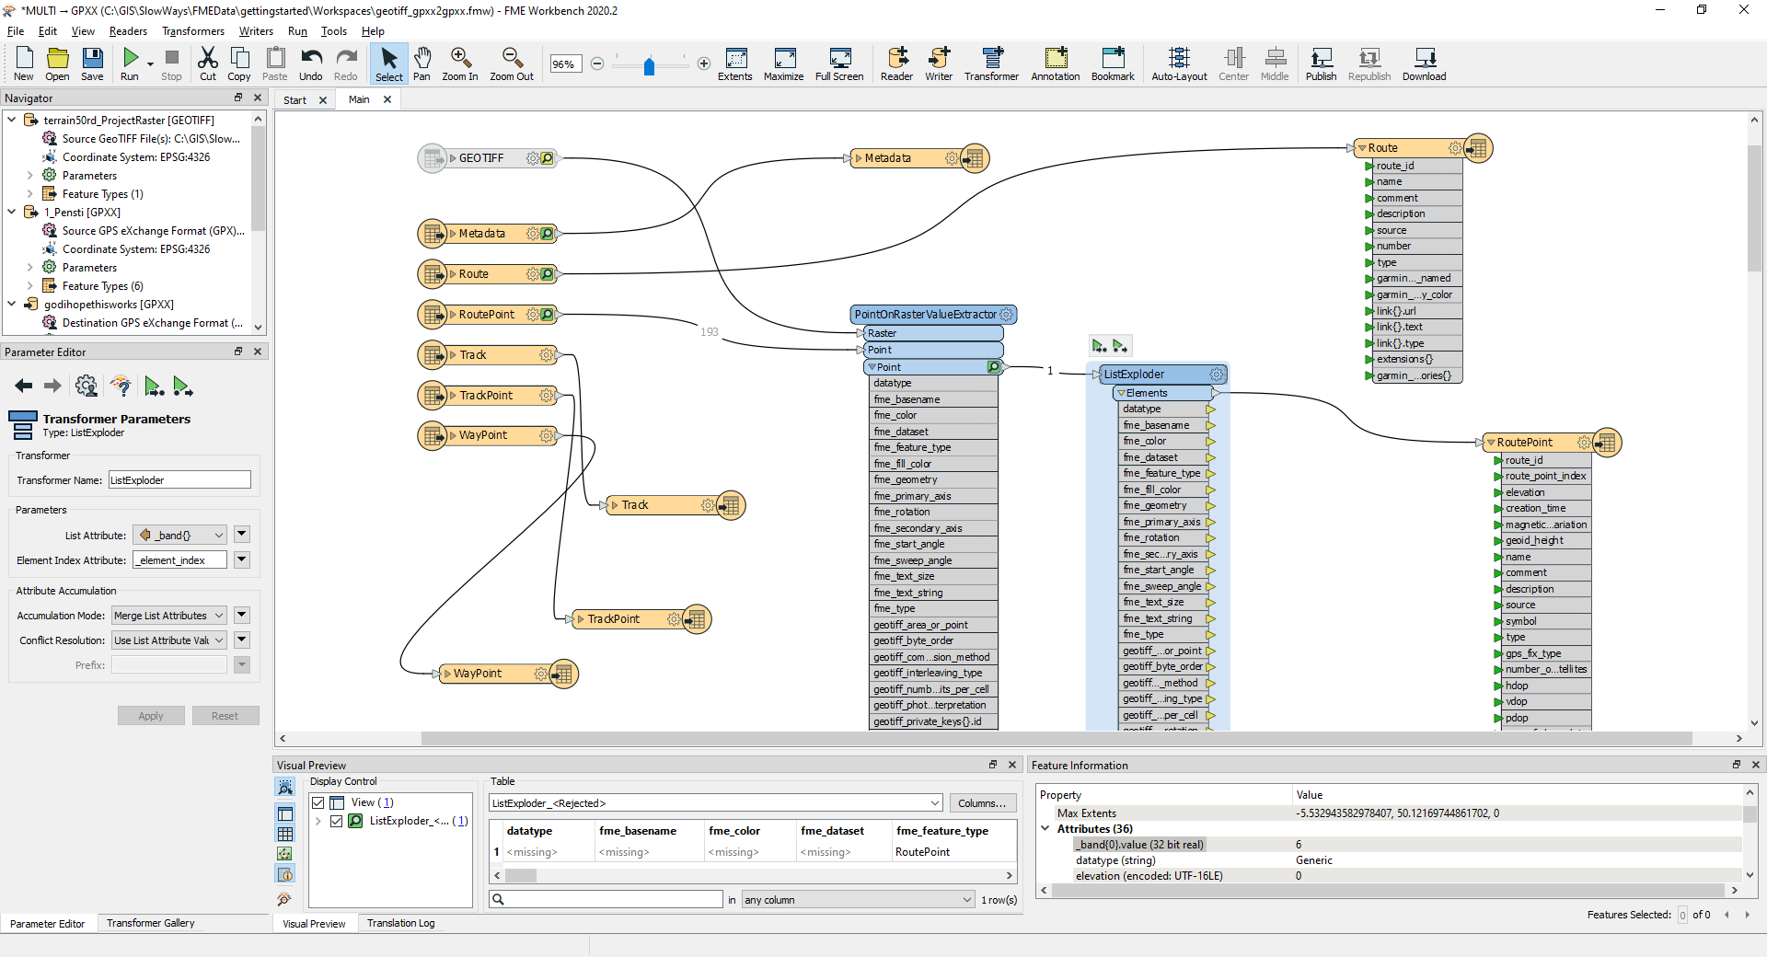
Task: Add a Transformer to canvas
Action: tap(991, 63)
